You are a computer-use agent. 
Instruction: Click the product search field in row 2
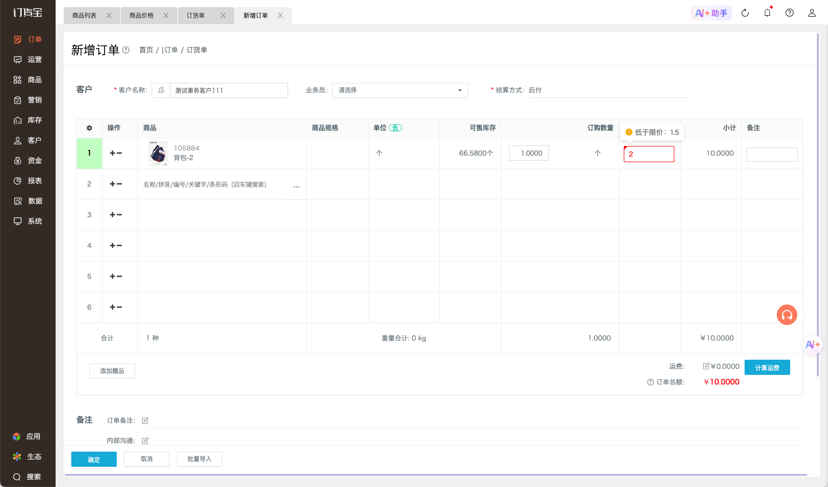215,185
